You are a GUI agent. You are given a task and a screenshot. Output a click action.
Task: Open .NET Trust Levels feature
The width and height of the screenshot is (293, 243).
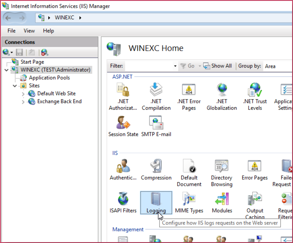[255, 97]
